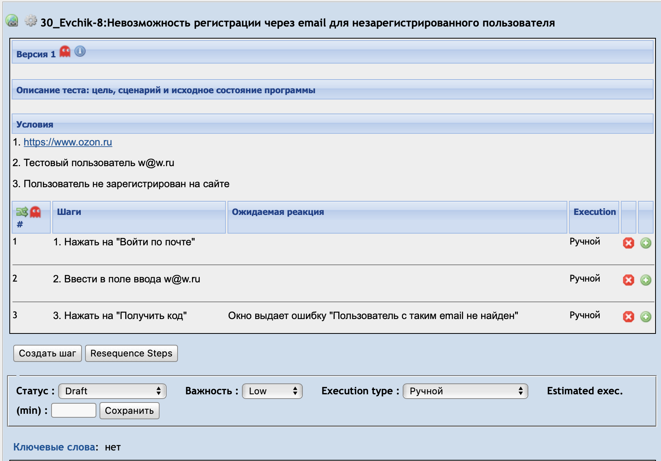Open the blue info icon near Версия 1
The image size is (661, 461).
80,51
